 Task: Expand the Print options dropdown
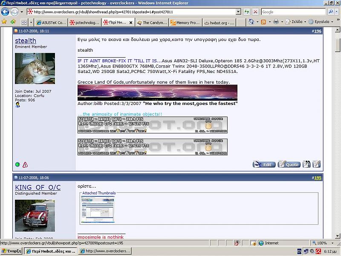click(x=282, y=22)
